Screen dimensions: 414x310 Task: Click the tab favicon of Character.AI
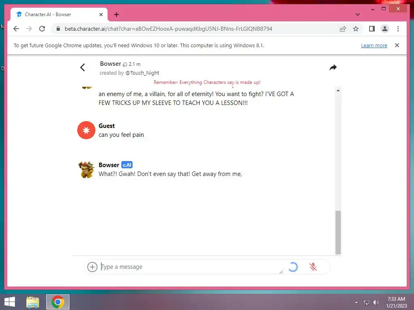coord(19,15)
